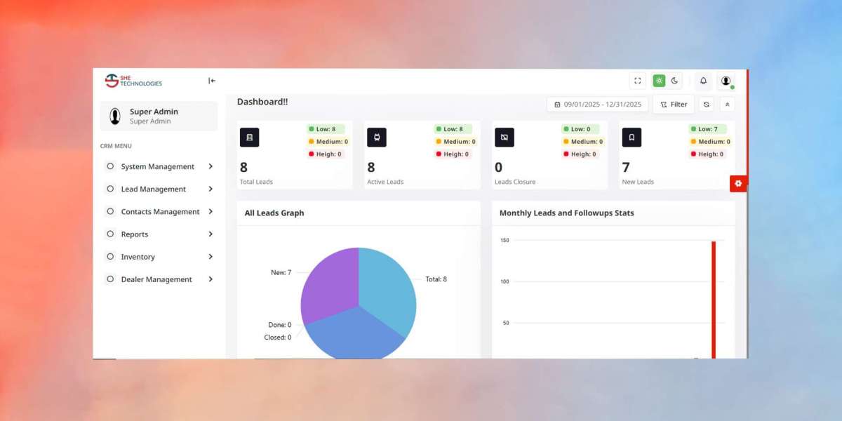Open user profile avatar in header
This screenshot has height=421, width=842.
point(726,81)
